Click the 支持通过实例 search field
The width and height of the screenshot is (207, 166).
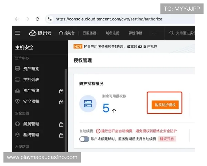pyautogui.click(x=186, y=33)
